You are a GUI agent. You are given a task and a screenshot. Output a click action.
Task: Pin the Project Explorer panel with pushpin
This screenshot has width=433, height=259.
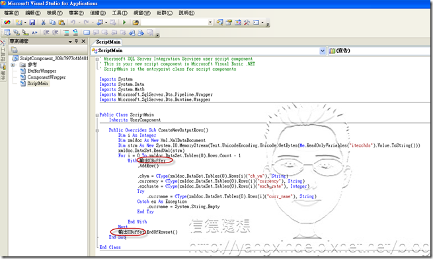(x=77, y=41)
